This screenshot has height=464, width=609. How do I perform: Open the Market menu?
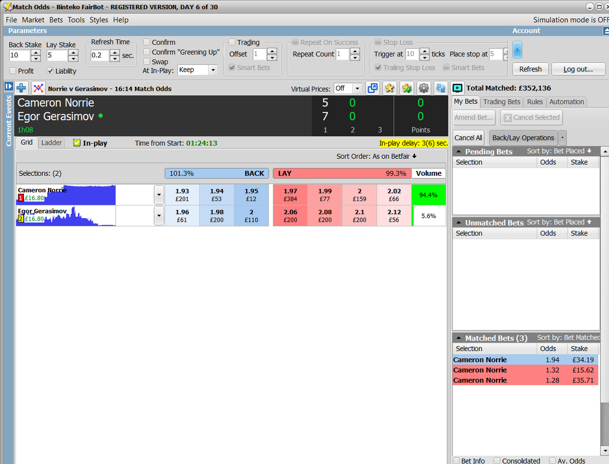pyautogui.click(x=33, y=20)
